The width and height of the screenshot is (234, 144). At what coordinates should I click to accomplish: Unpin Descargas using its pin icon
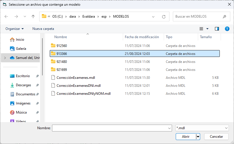coord(38,85)
